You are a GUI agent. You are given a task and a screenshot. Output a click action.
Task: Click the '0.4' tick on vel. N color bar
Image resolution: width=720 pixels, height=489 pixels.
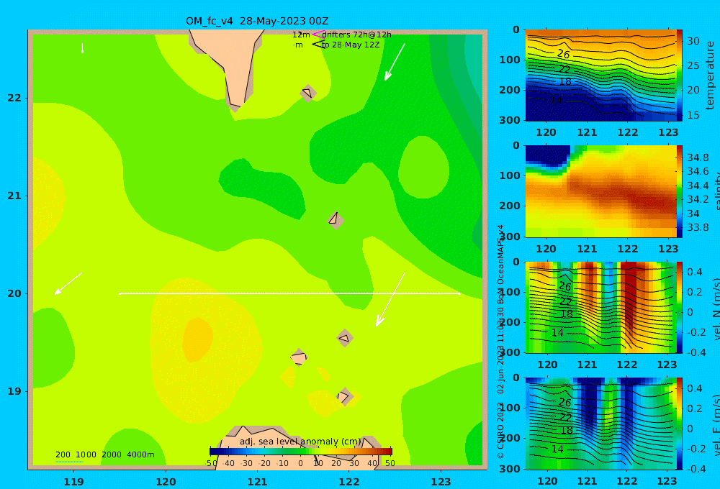point(694,272)
